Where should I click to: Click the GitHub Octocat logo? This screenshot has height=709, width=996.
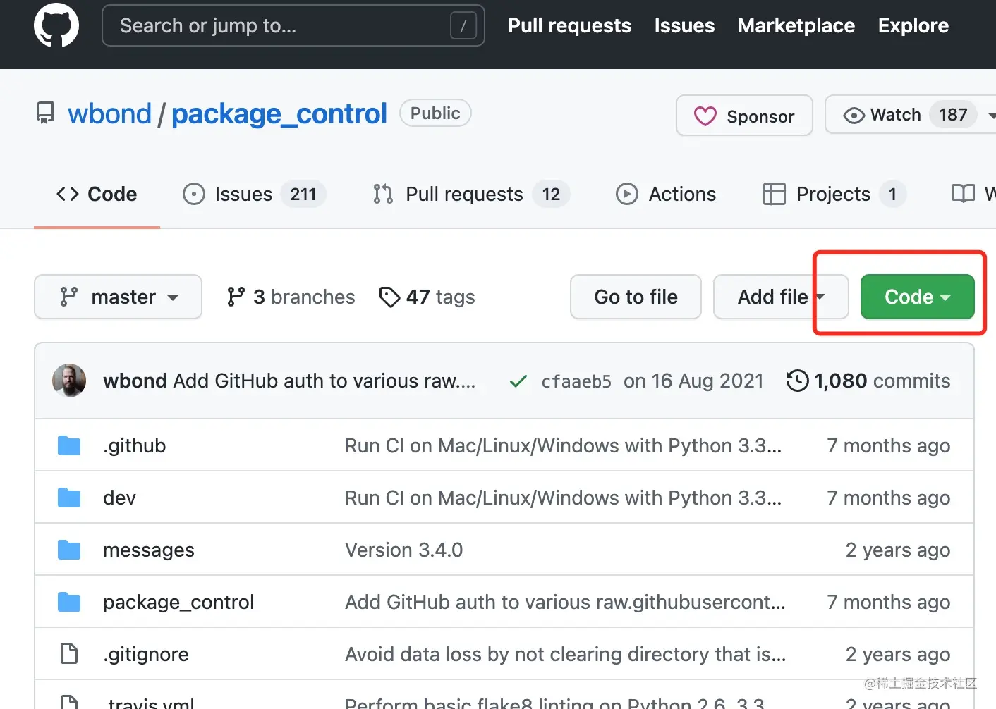56,25
